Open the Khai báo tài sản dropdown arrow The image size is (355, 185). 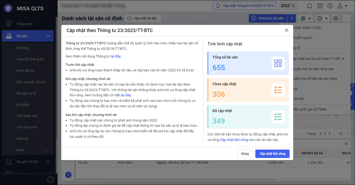click(x=292, y=18)
